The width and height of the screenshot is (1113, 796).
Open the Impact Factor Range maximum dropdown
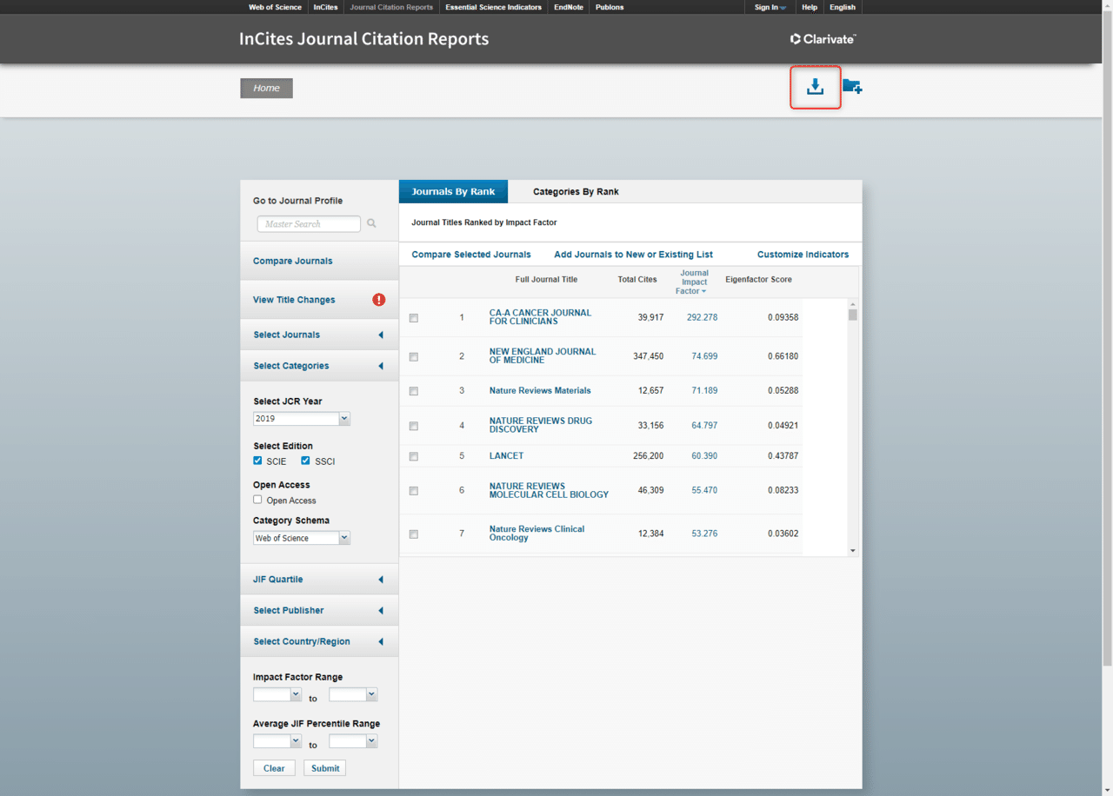(x=353, y=695)
